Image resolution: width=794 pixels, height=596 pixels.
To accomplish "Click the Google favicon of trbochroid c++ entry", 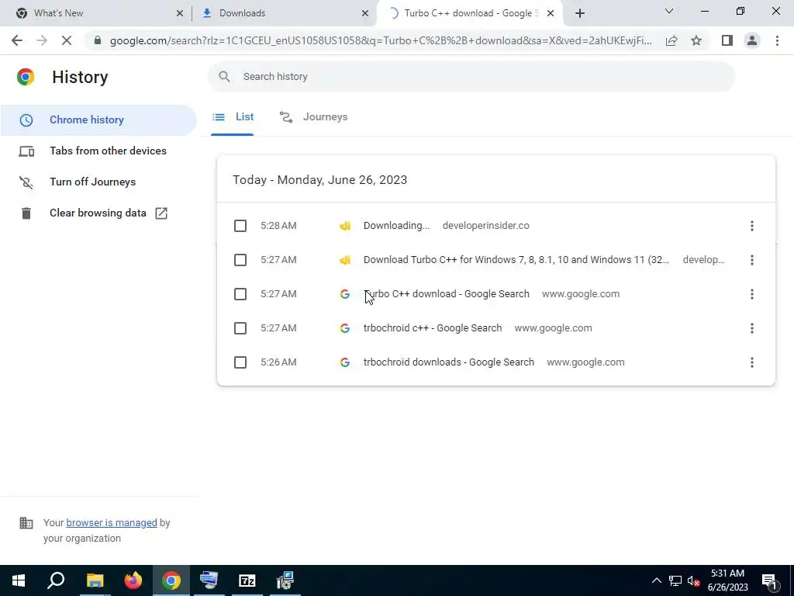I will click(x=345, y=328).
